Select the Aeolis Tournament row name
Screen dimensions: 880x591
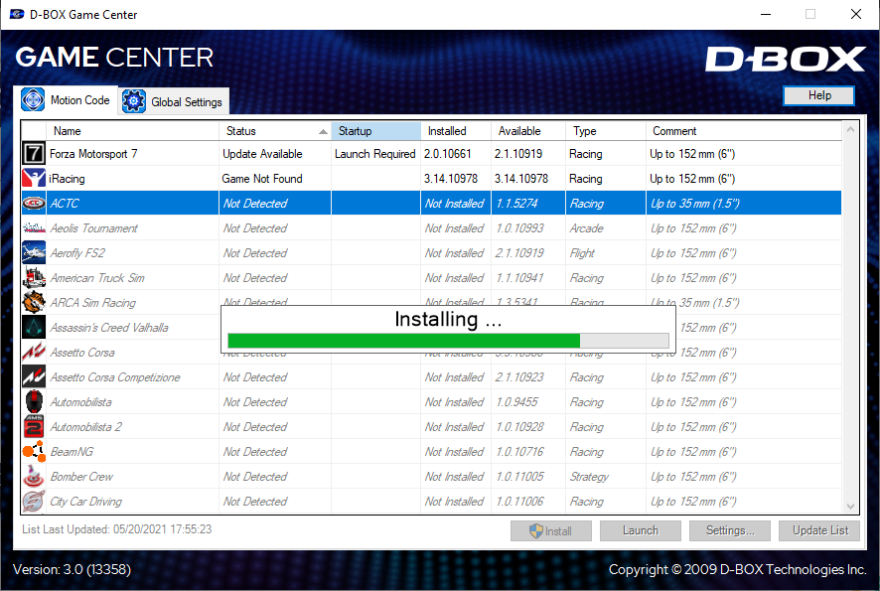[93, 228]
